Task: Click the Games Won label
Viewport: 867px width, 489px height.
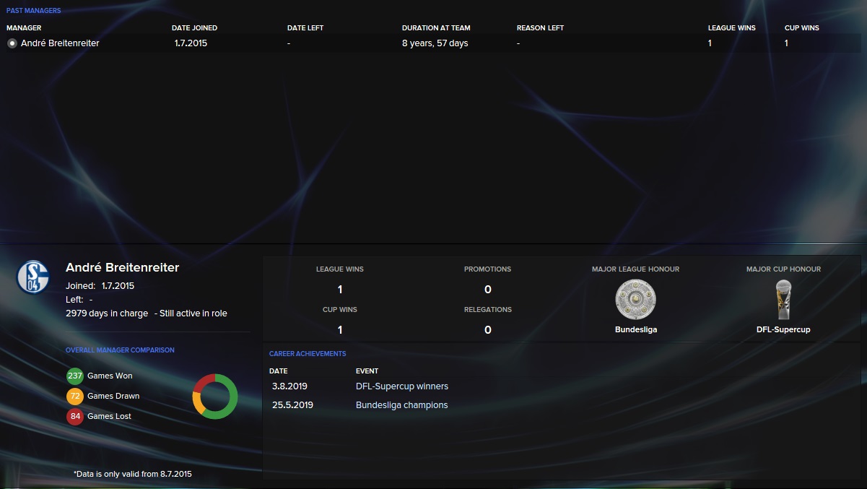Action: tap(110, 376)
